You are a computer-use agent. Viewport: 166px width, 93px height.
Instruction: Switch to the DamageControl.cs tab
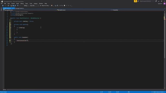point(19,8)
